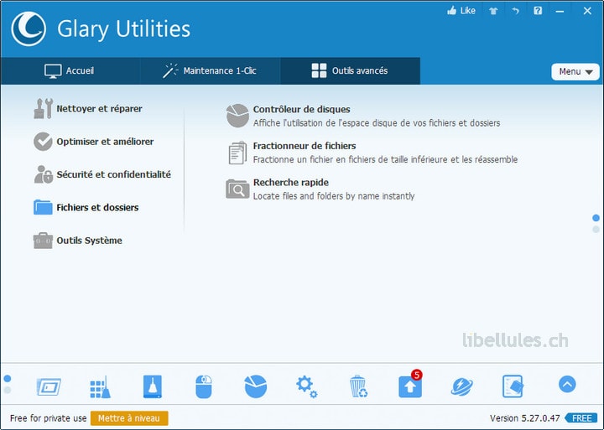This screenshot has width=604, height=430.
Task: Click the folder magnifier search icon
Action: click(x=237, y=189)
